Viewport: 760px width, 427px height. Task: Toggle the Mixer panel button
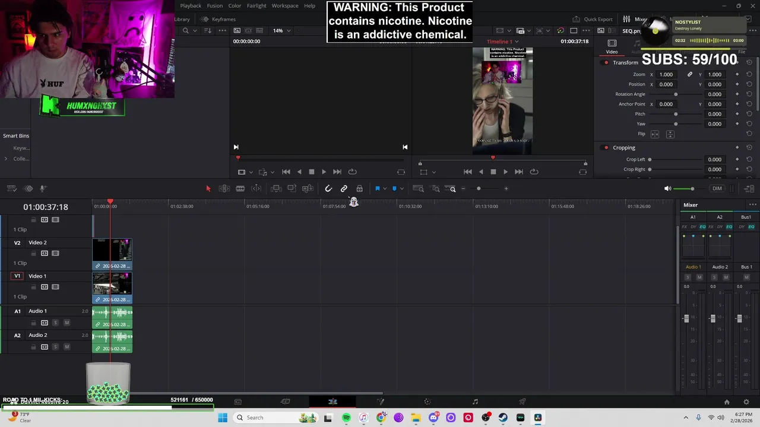[x=636, y=19]
